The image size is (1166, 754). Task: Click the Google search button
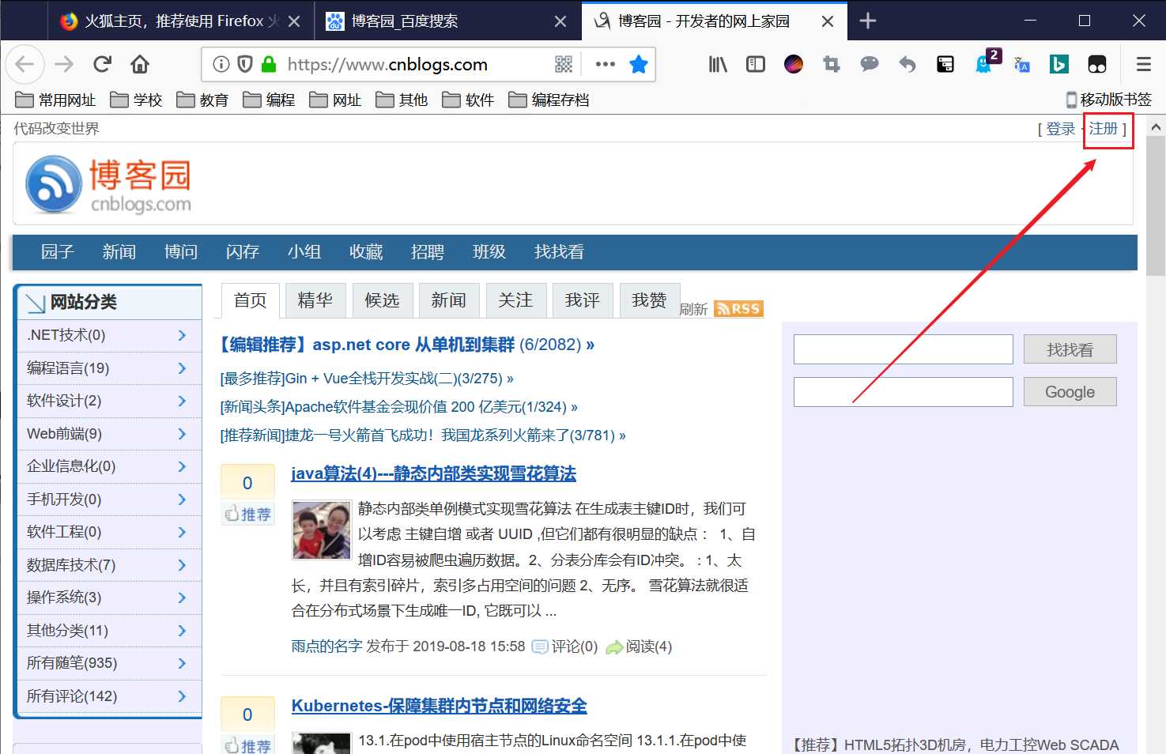[x=1070, y=392]
